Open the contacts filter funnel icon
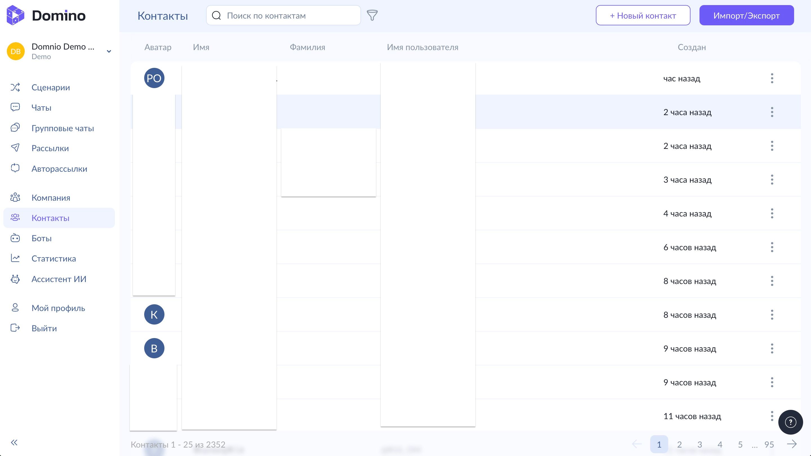 (x=372, y=15)
